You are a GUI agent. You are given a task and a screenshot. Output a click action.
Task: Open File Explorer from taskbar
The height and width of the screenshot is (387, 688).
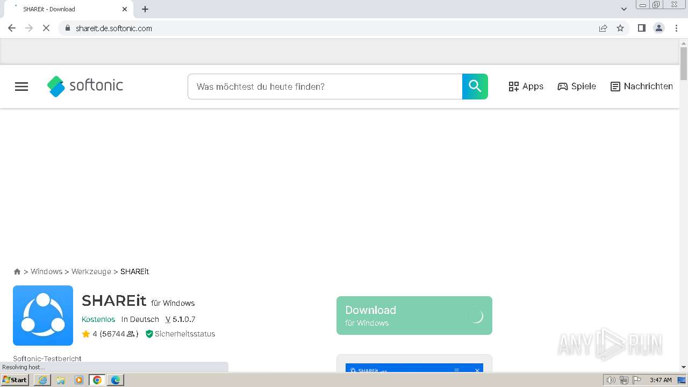point(61,380)
